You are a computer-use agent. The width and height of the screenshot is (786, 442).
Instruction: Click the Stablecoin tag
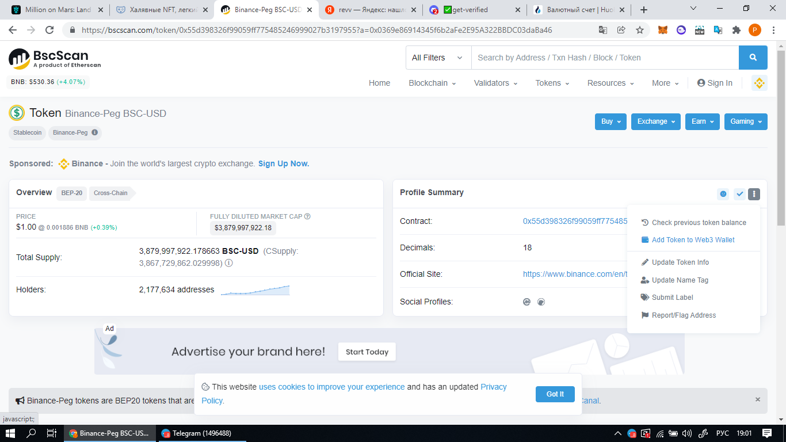click(x=28, y=132)
